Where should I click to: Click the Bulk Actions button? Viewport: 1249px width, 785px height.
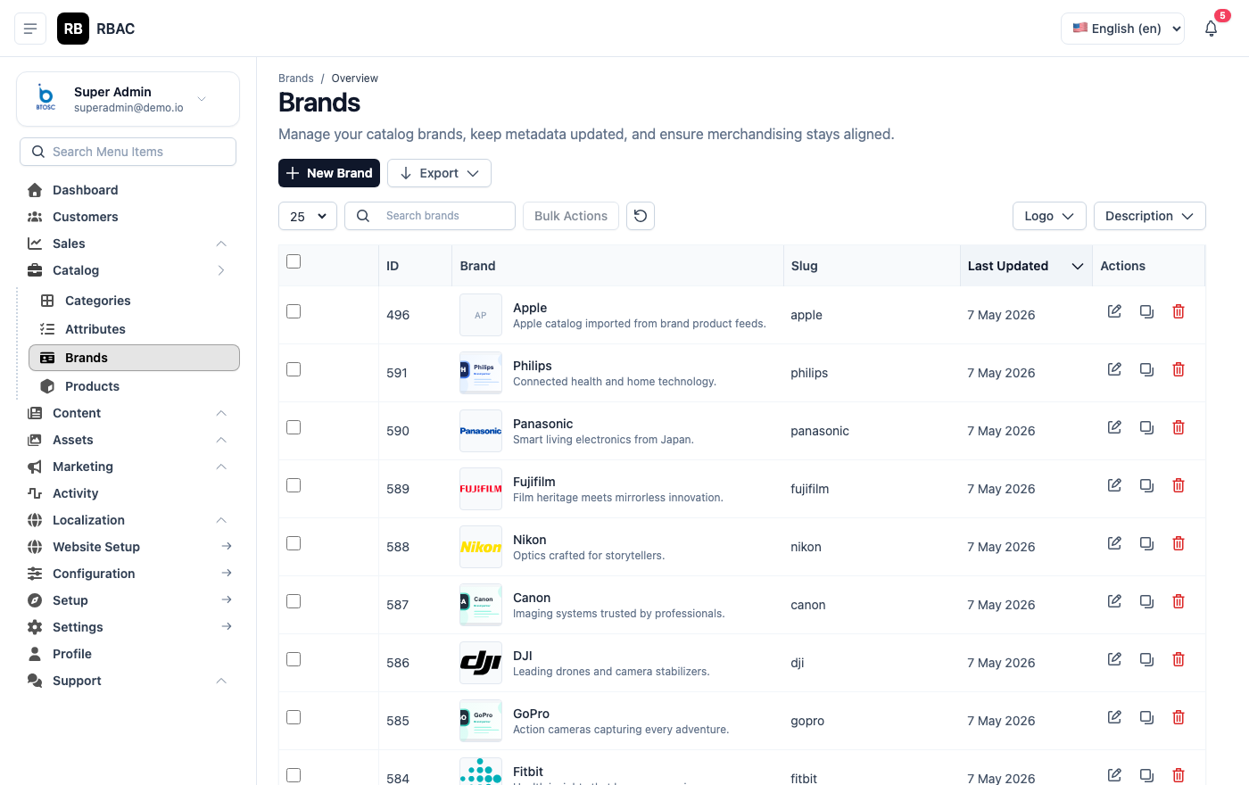pyautogui.click(x=571, y=216)
